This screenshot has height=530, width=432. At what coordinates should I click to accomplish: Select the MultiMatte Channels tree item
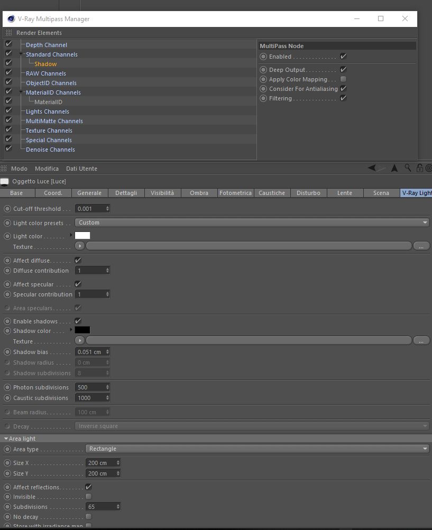pyautogui.click(x=54, y=121)
